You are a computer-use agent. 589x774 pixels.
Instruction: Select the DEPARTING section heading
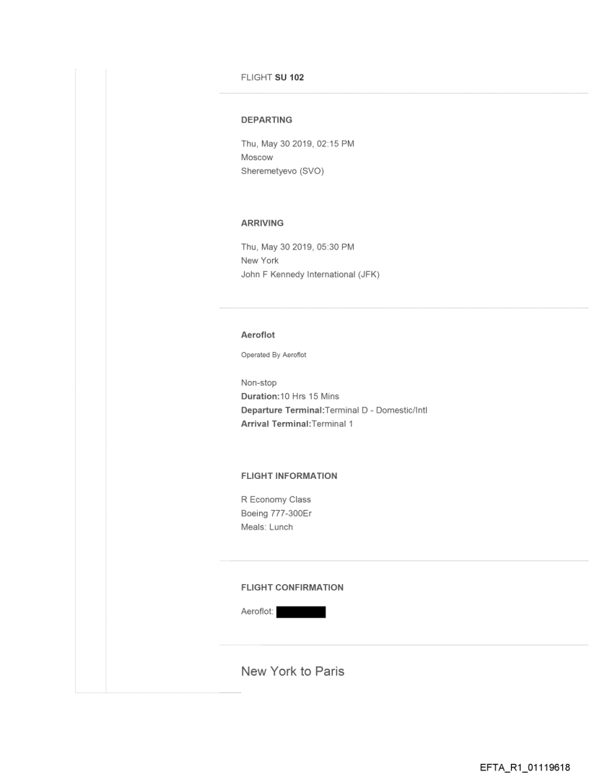point(266,120)
